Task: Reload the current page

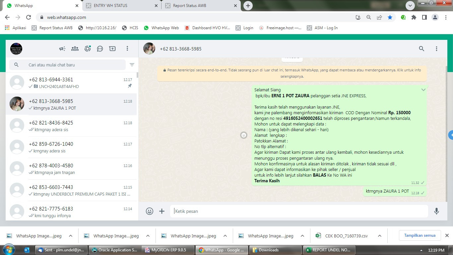Action: (x=29, y=17)
